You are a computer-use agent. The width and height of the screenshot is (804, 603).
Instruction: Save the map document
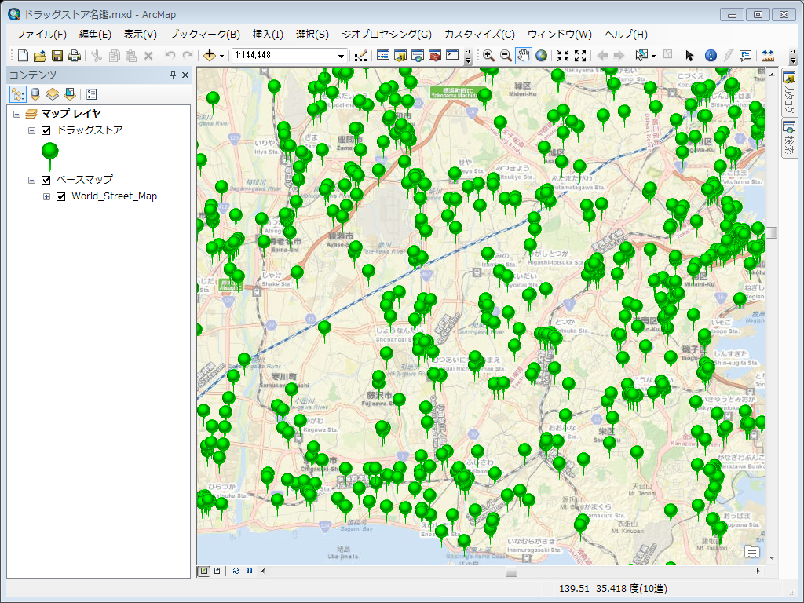click(57, 56)
